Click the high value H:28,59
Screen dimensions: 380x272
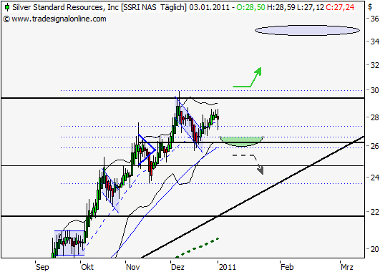tap(281, 7)
